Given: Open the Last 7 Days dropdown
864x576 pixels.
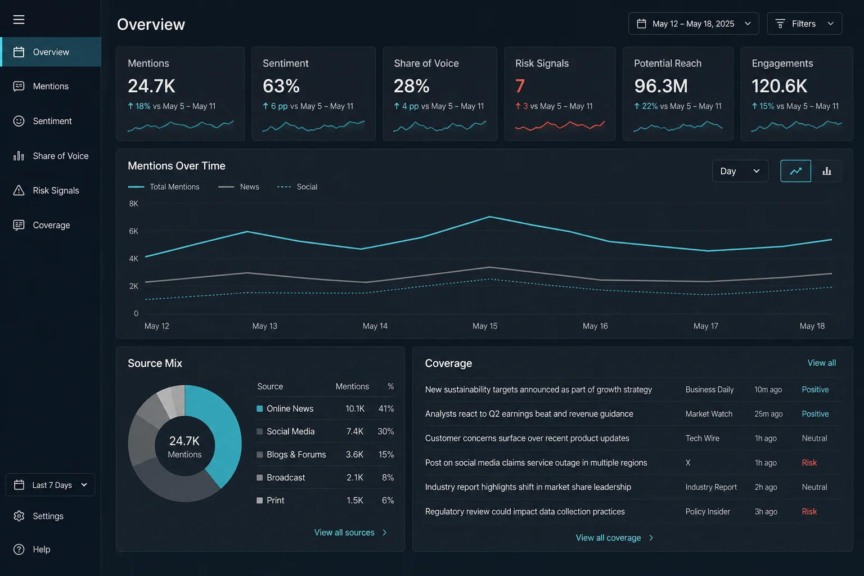Looking at the screenshot, I should [50, 485].
